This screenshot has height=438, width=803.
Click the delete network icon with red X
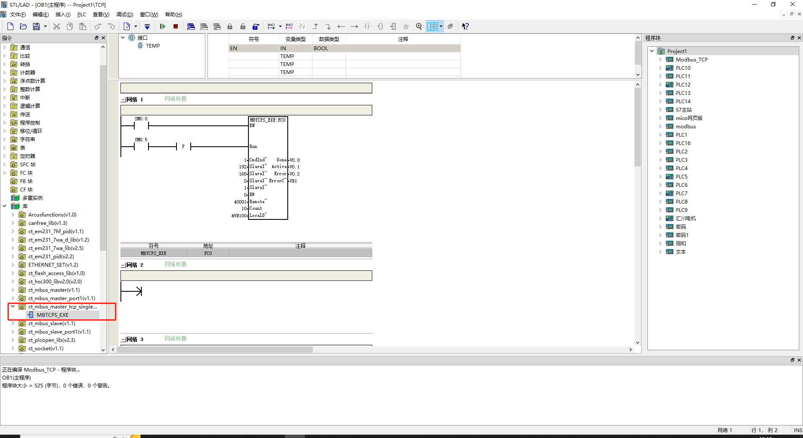point(289,26)
